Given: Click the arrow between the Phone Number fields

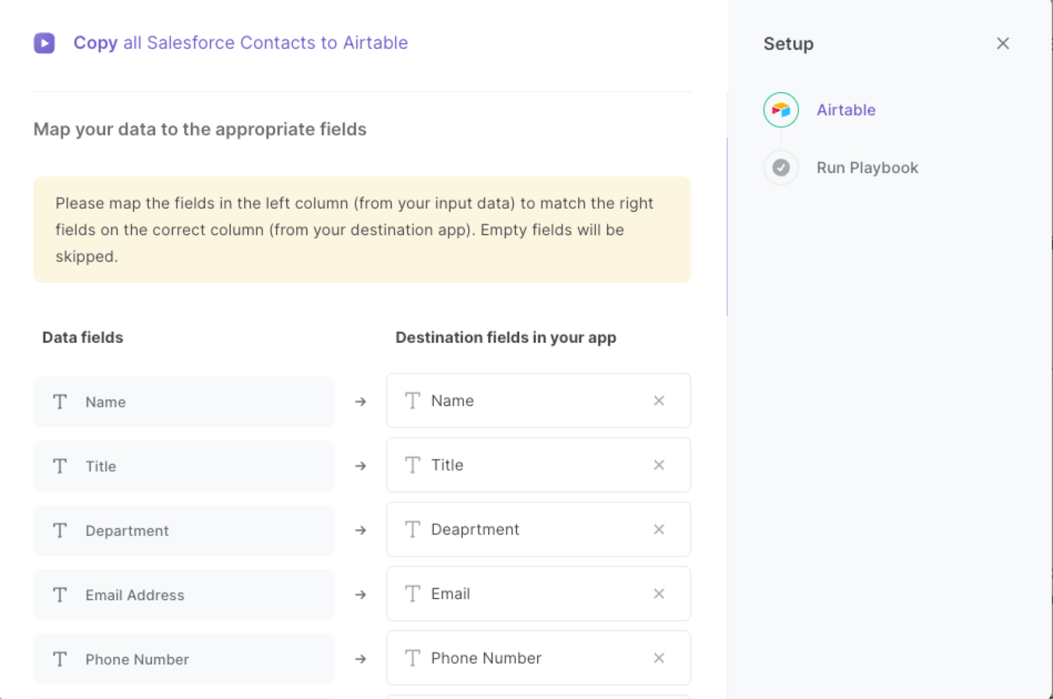Looking at the screenshot, I should click(361, 659).
